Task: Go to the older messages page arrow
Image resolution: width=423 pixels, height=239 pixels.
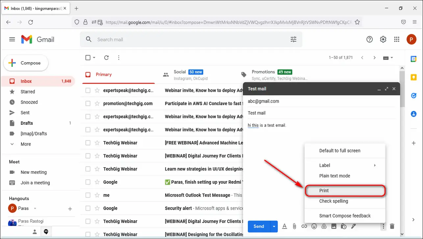Action: (374, 58)
